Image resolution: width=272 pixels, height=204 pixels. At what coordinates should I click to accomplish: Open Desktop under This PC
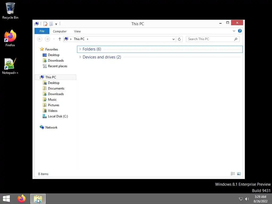[54, 83]
